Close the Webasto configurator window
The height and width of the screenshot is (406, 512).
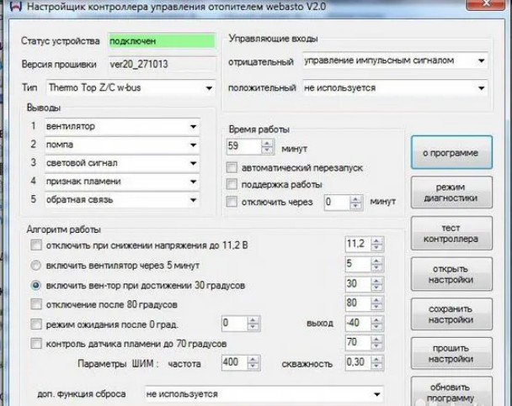(x=487, y=4)
